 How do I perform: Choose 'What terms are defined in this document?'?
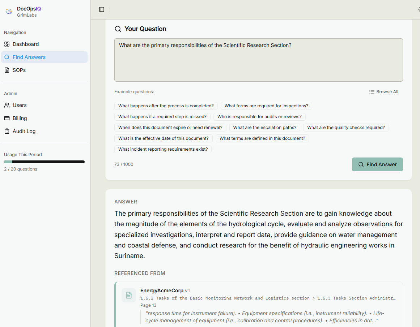pyautogui.click(x=262, y=138)
